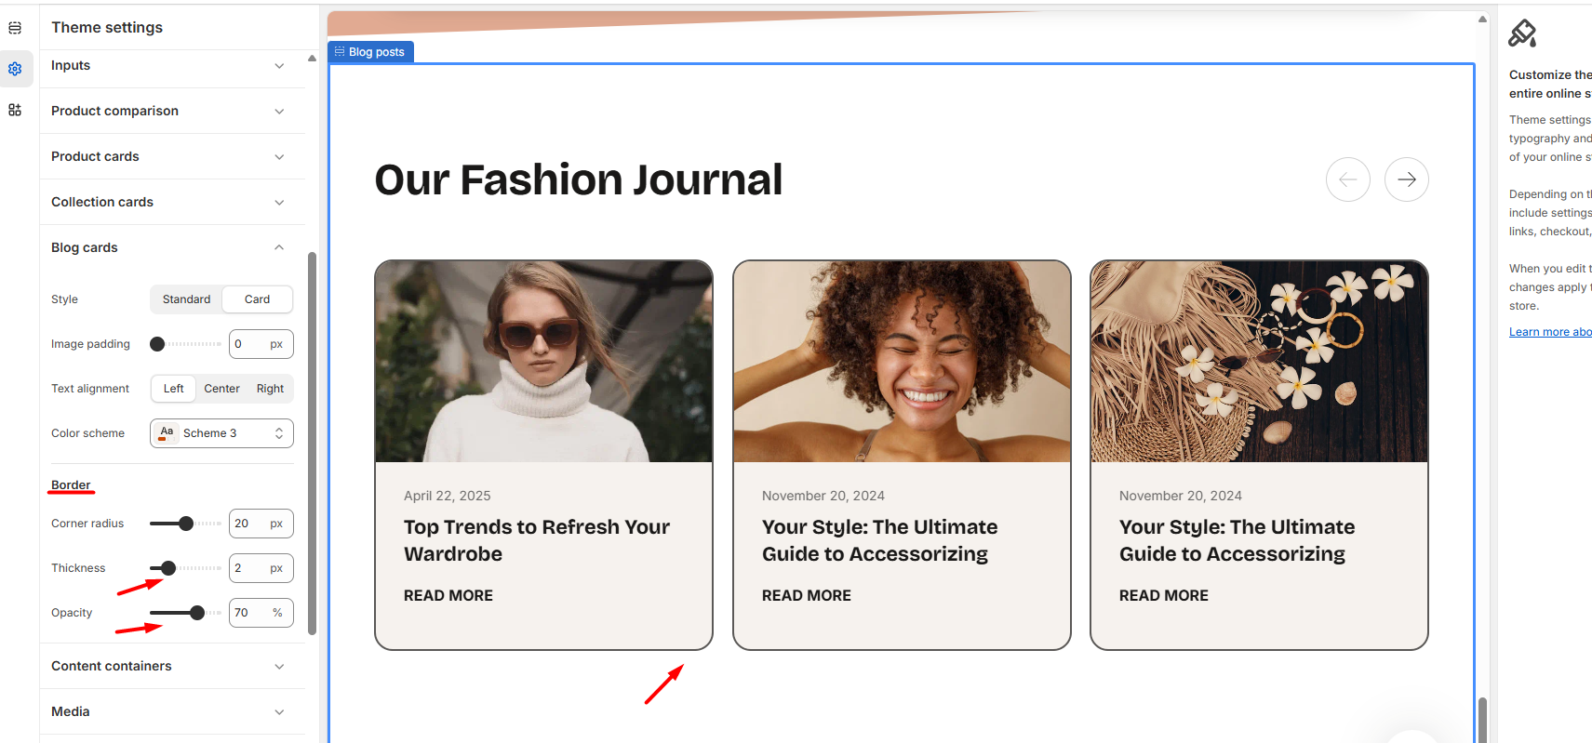Click the woman in sunglasses blog image
This screenshot has height=743, width=1592.
tap(543, 362)
